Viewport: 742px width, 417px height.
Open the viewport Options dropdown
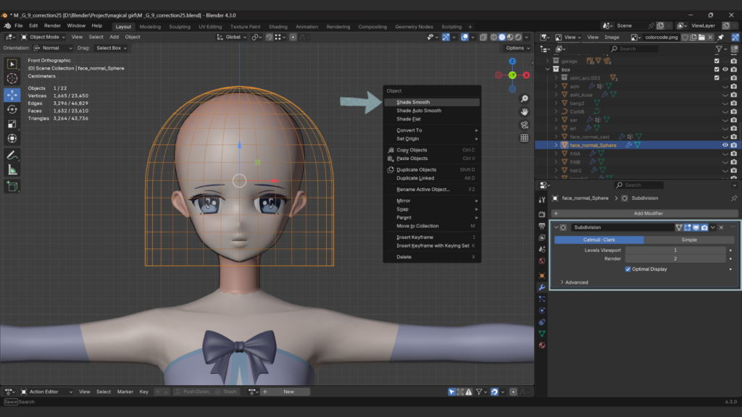click(x=517, y=46)
